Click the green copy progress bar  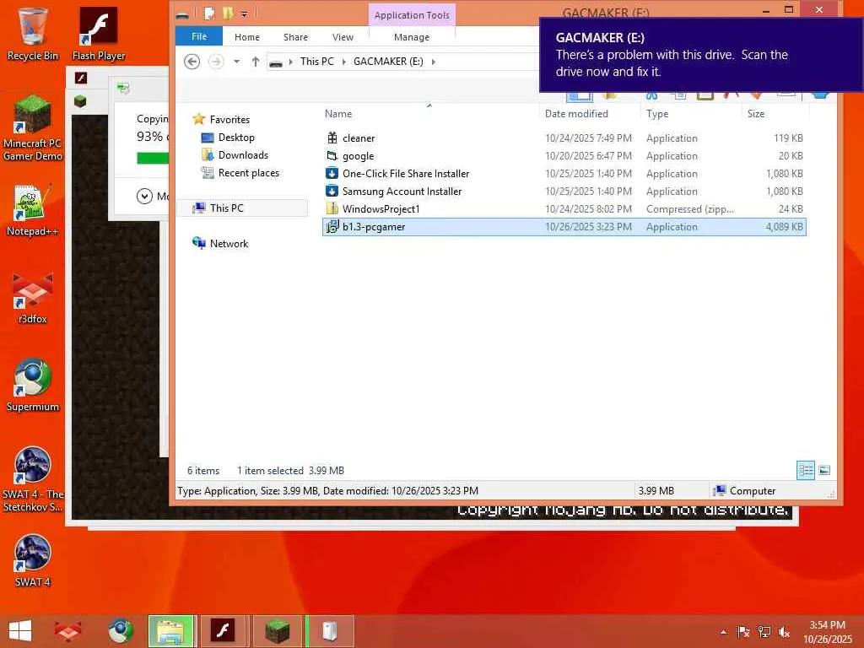[153, 158]
